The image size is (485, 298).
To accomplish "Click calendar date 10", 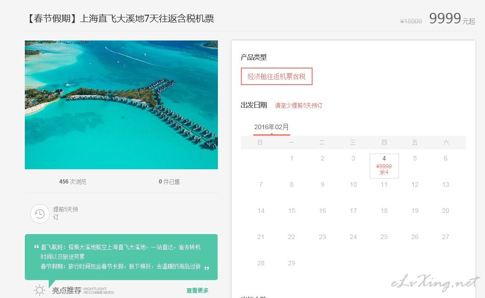I will pyautogui.click(x=353, y=185).
